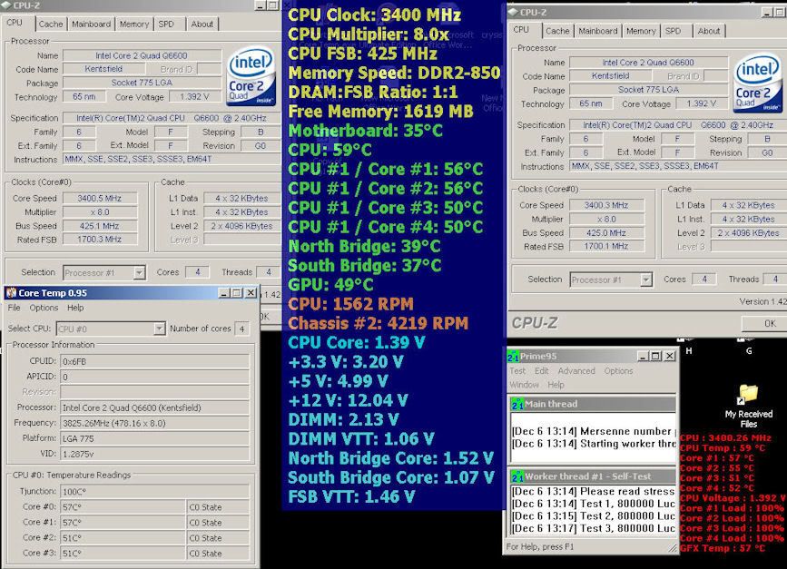Click the Prime95 title bar icon
This screenshot has height=569, width=787.
click(x=513, y=357)
